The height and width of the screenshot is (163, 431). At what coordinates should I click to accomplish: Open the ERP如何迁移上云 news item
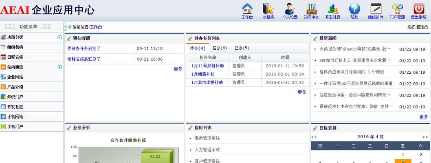click(x=355, y=60)
